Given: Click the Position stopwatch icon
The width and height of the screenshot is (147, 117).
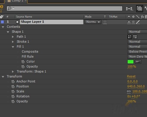Looking at the screenshot, I should pyautogui.click(x=13, y=86).
